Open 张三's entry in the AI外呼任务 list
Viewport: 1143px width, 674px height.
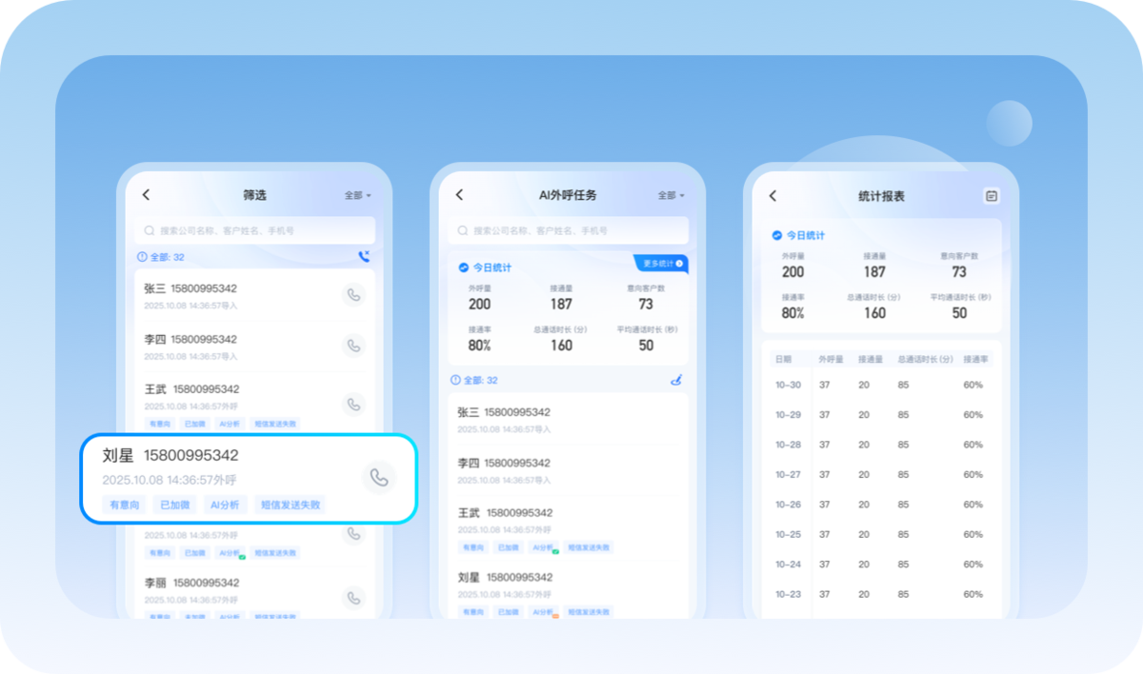click(569, 419)
